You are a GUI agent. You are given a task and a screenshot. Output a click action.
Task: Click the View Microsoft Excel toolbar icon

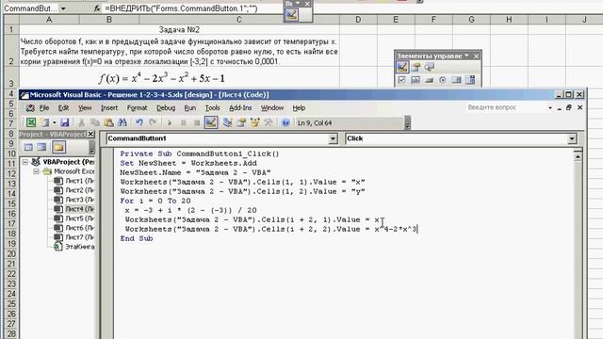coord(31,122)
